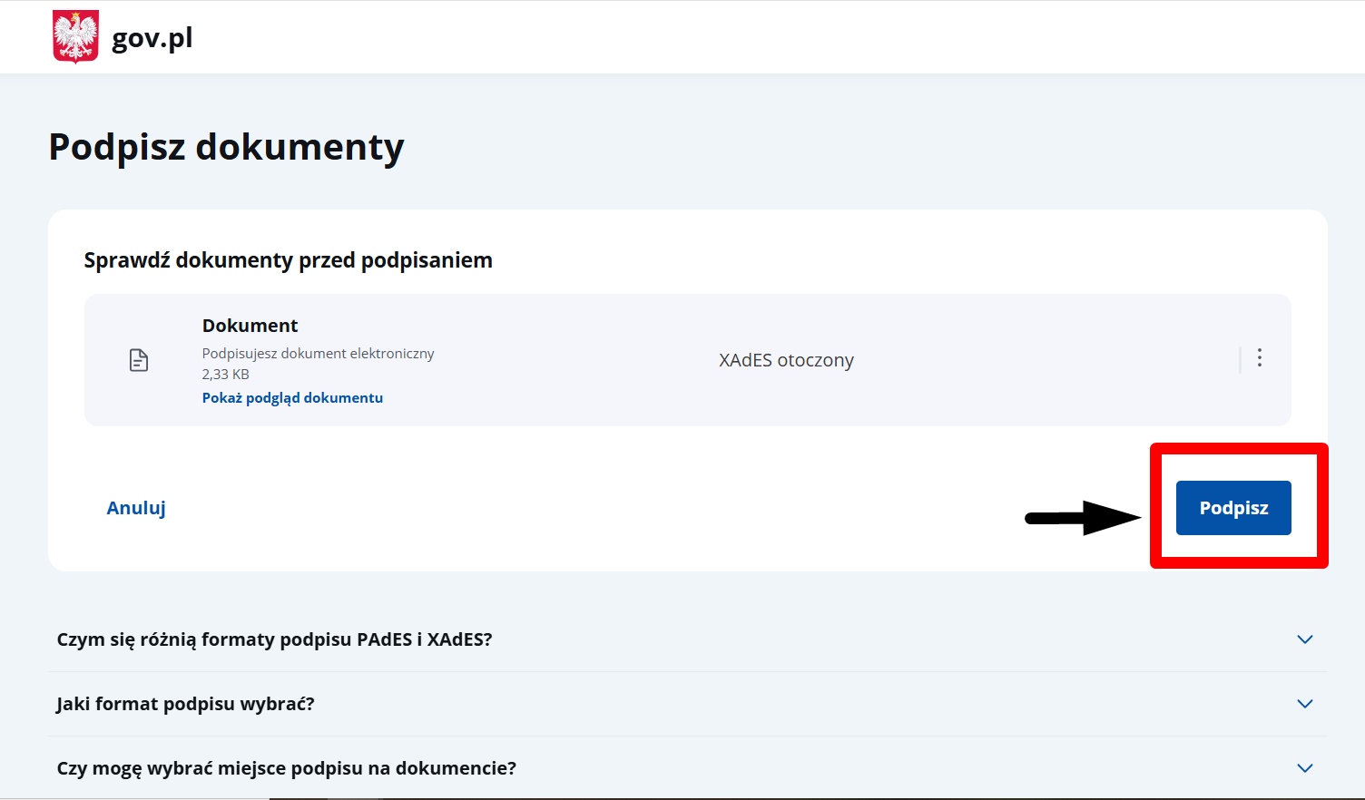Image resolution: width=1365 pixels, height=800 pixels.
Task: Click the 'Podpisz dokumenty' page heading
Action: pos(226,147)
